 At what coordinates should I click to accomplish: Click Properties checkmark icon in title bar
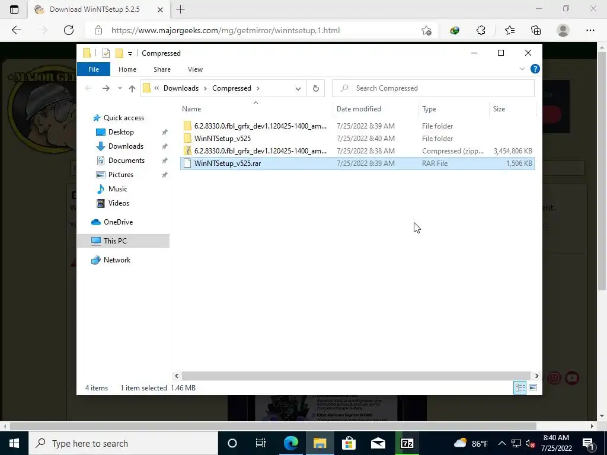tap(106, 53)
